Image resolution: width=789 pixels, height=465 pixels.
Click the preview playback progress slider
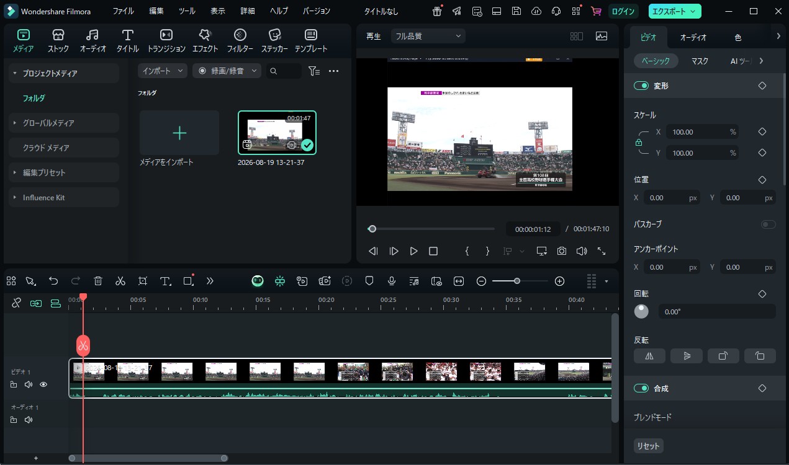click(x=431, y=229)
